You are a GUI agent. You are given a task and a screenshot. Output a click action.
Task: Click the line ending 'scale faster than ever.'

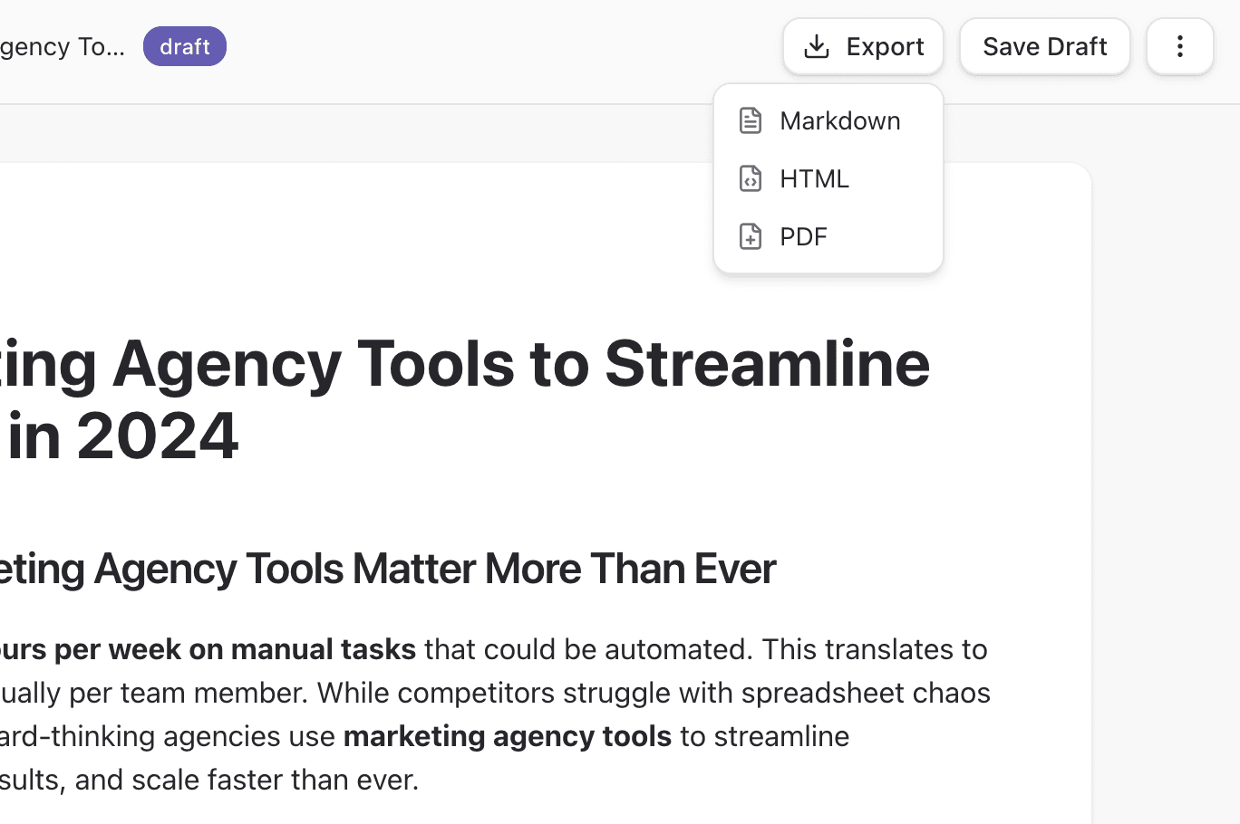click(208, 780)
